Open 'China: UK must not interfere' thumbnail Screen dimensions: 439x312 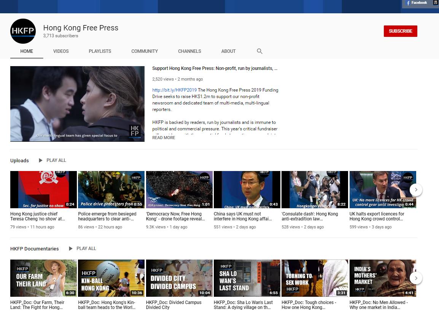tap(247, 190)
